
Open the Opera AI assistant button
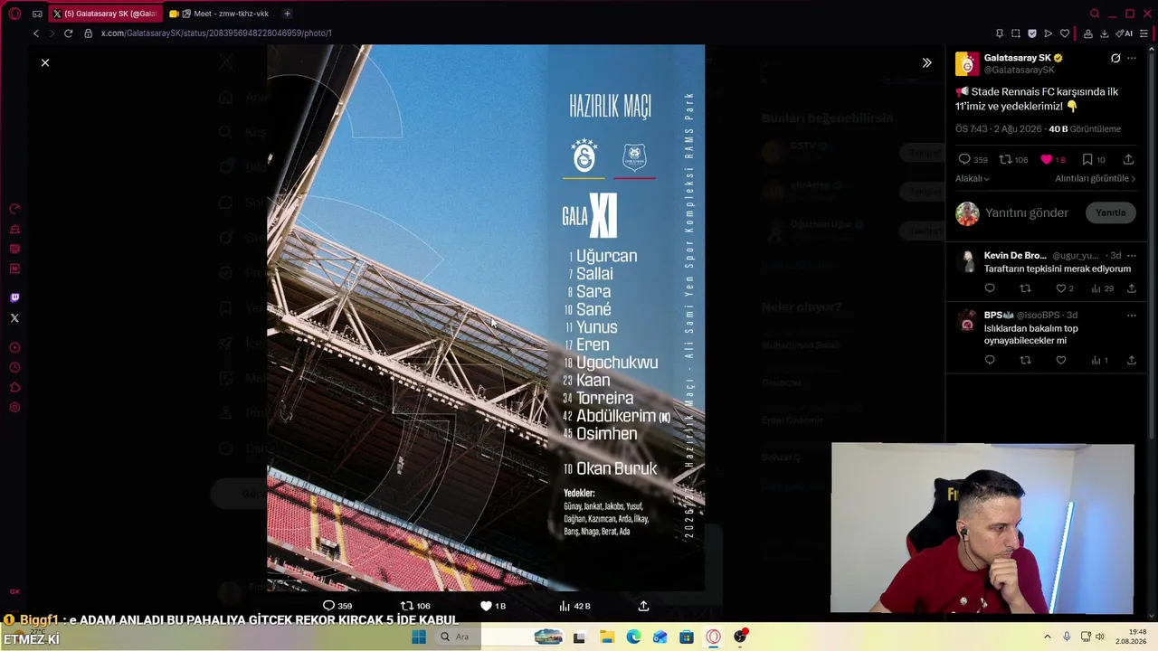tap(1125, 33)
